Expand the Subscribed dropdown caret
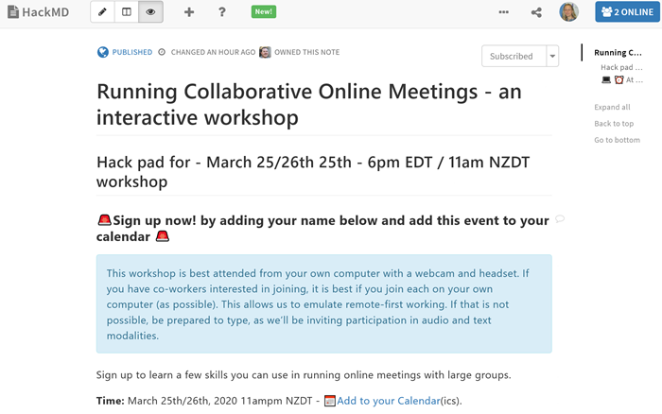 pos(552,56)
